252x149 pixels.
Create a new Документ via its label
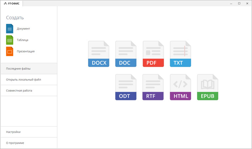tap(23, 29)
